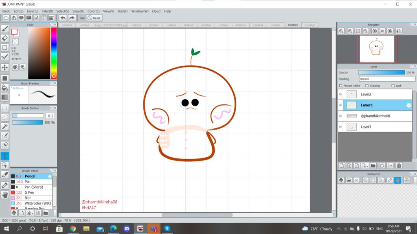Image resolution: width=417 pixels, height=234 pixels.
Task: Click the hue color bar
Action: tap(54, 53)
